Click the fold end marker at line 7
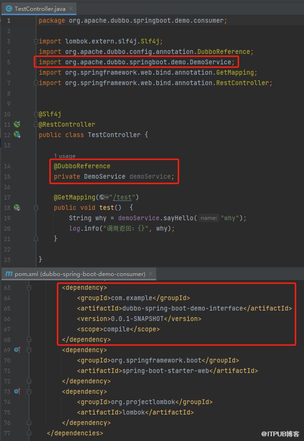Image resolution: width=304 pixels, height=441 pixels. (x=36, y=83)
